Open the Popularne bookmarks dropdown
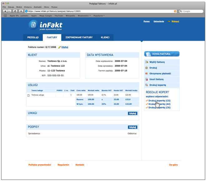This screenshot has width=206, height=181. point(99,16)
